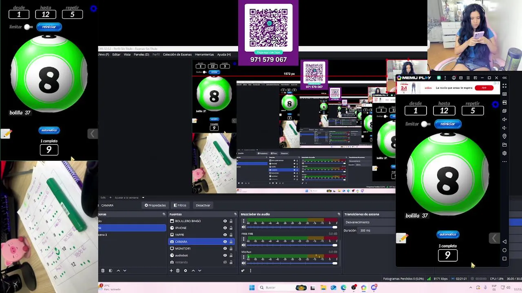
Task: Adjust the Mic/Aux volume slider
Action: pyautogui.click(x=292, y=263)
